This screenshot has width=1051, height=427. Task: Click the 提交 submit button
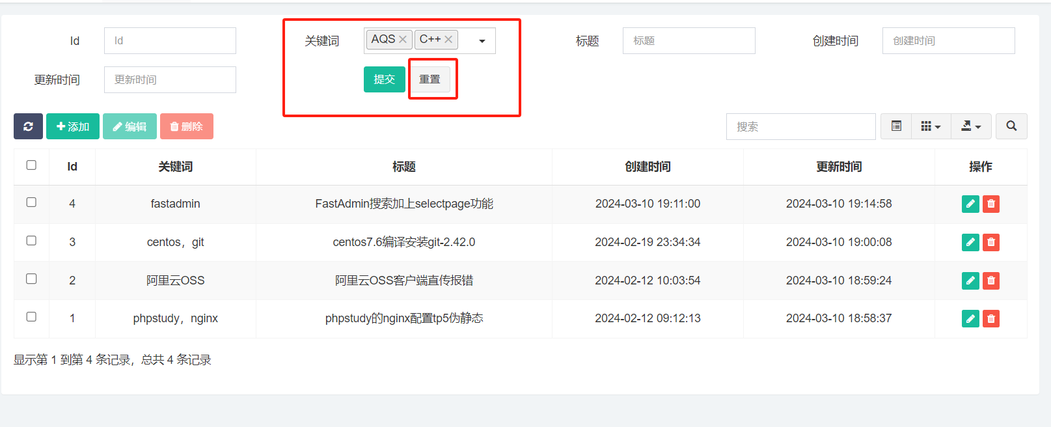[385, 79]
